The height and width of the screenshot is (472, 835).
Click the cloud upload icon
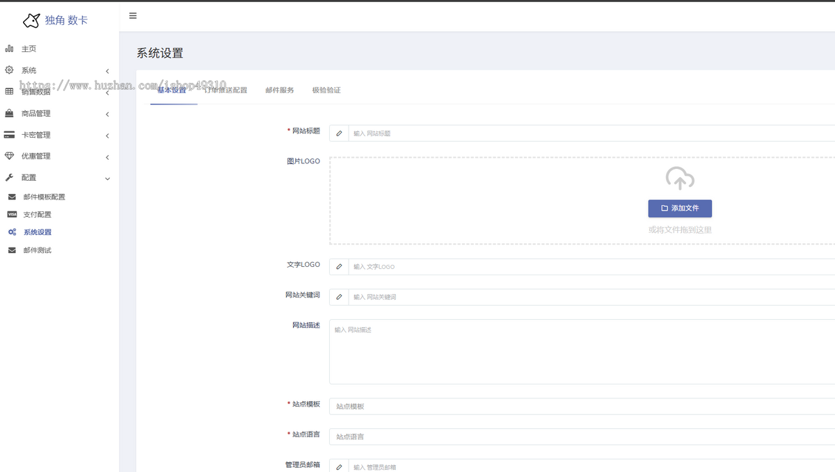pos(680,179)
